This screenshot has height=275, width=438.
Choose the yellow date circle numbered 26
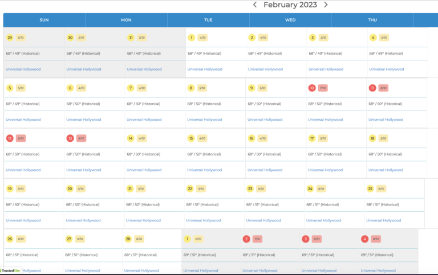pyautogui.click(x=10, y=239)
